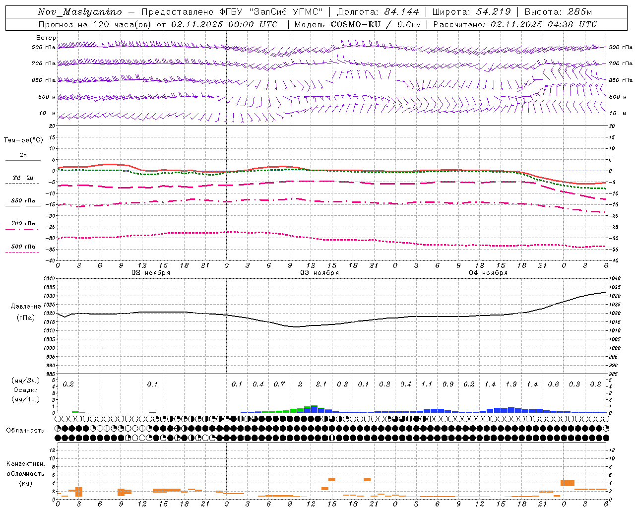This screenshot has height=508, width=635.
Task: Click the tallest orange convective bar near 05 Nov midnight
Action: point(568,483)
